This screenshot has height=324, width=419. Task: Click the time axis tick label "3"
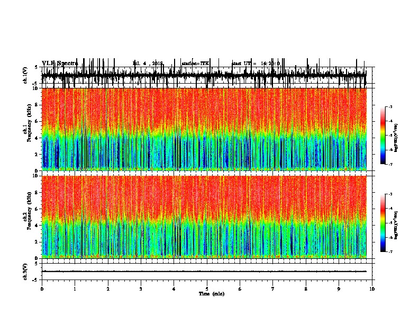tap(141, 289)
